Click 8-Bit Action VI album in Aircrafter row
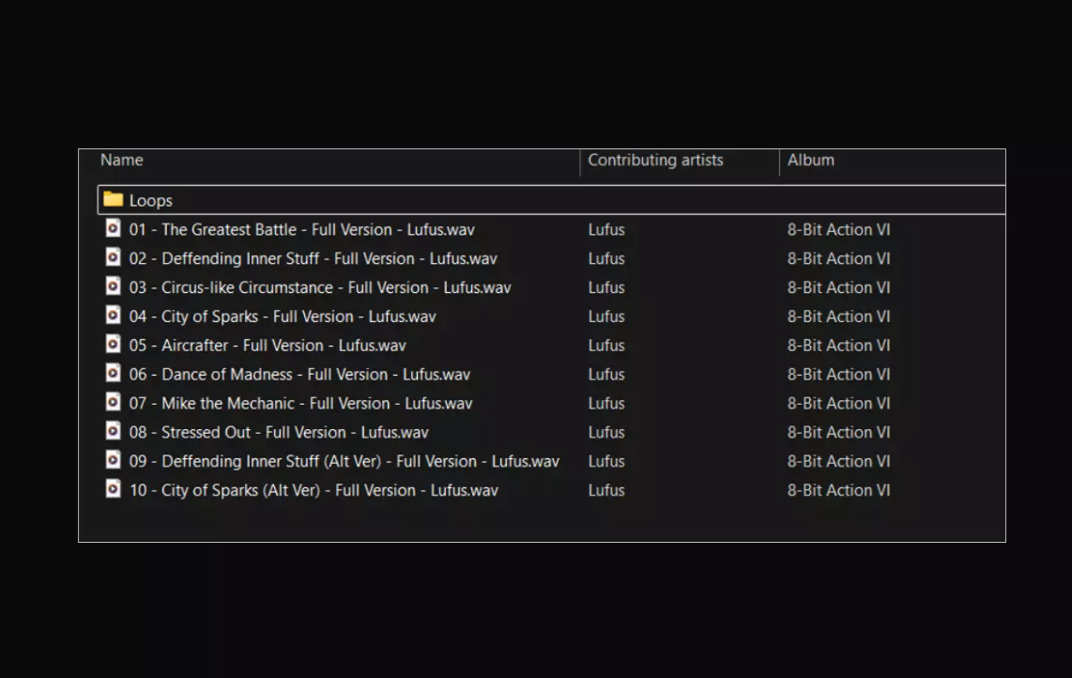The width and height of the screenshot is (1072, 678). click(839, 346)
